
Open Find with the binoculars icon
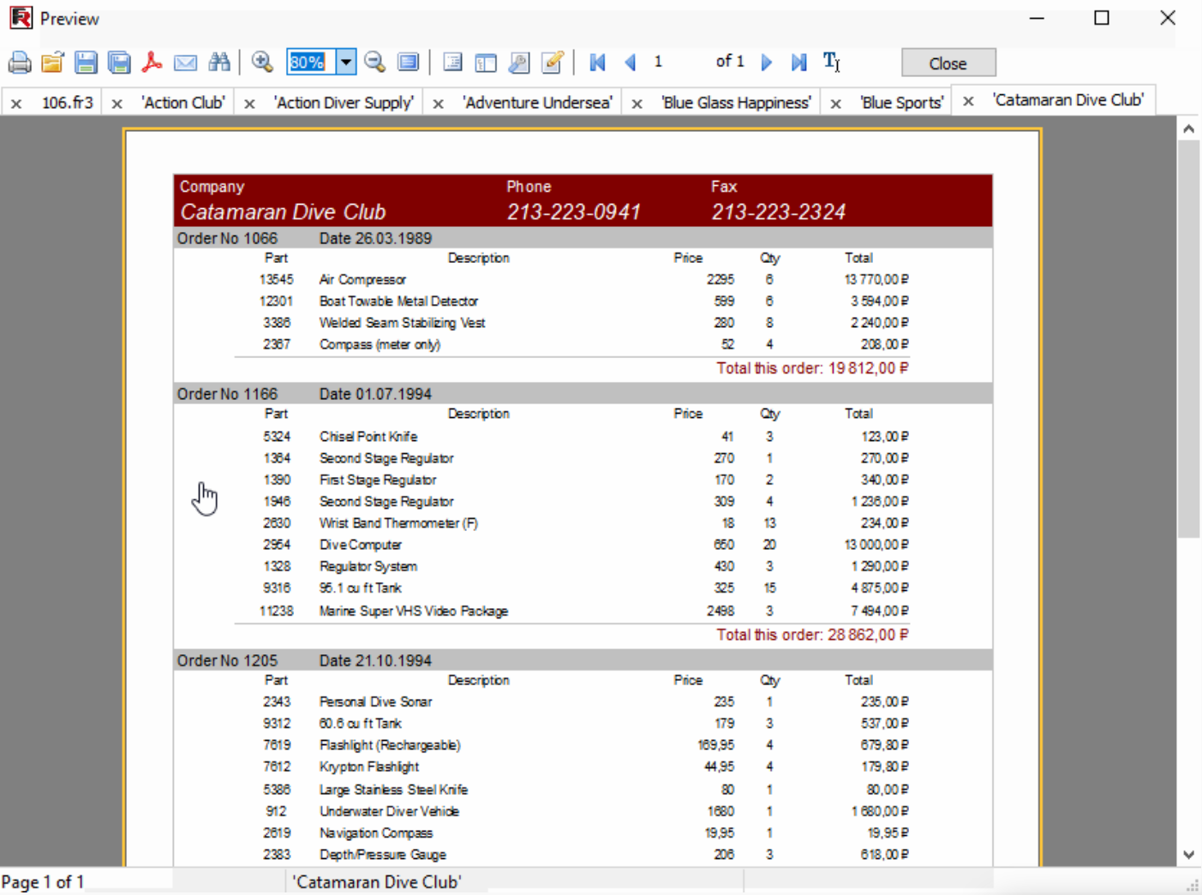click(x=219, y=63)
